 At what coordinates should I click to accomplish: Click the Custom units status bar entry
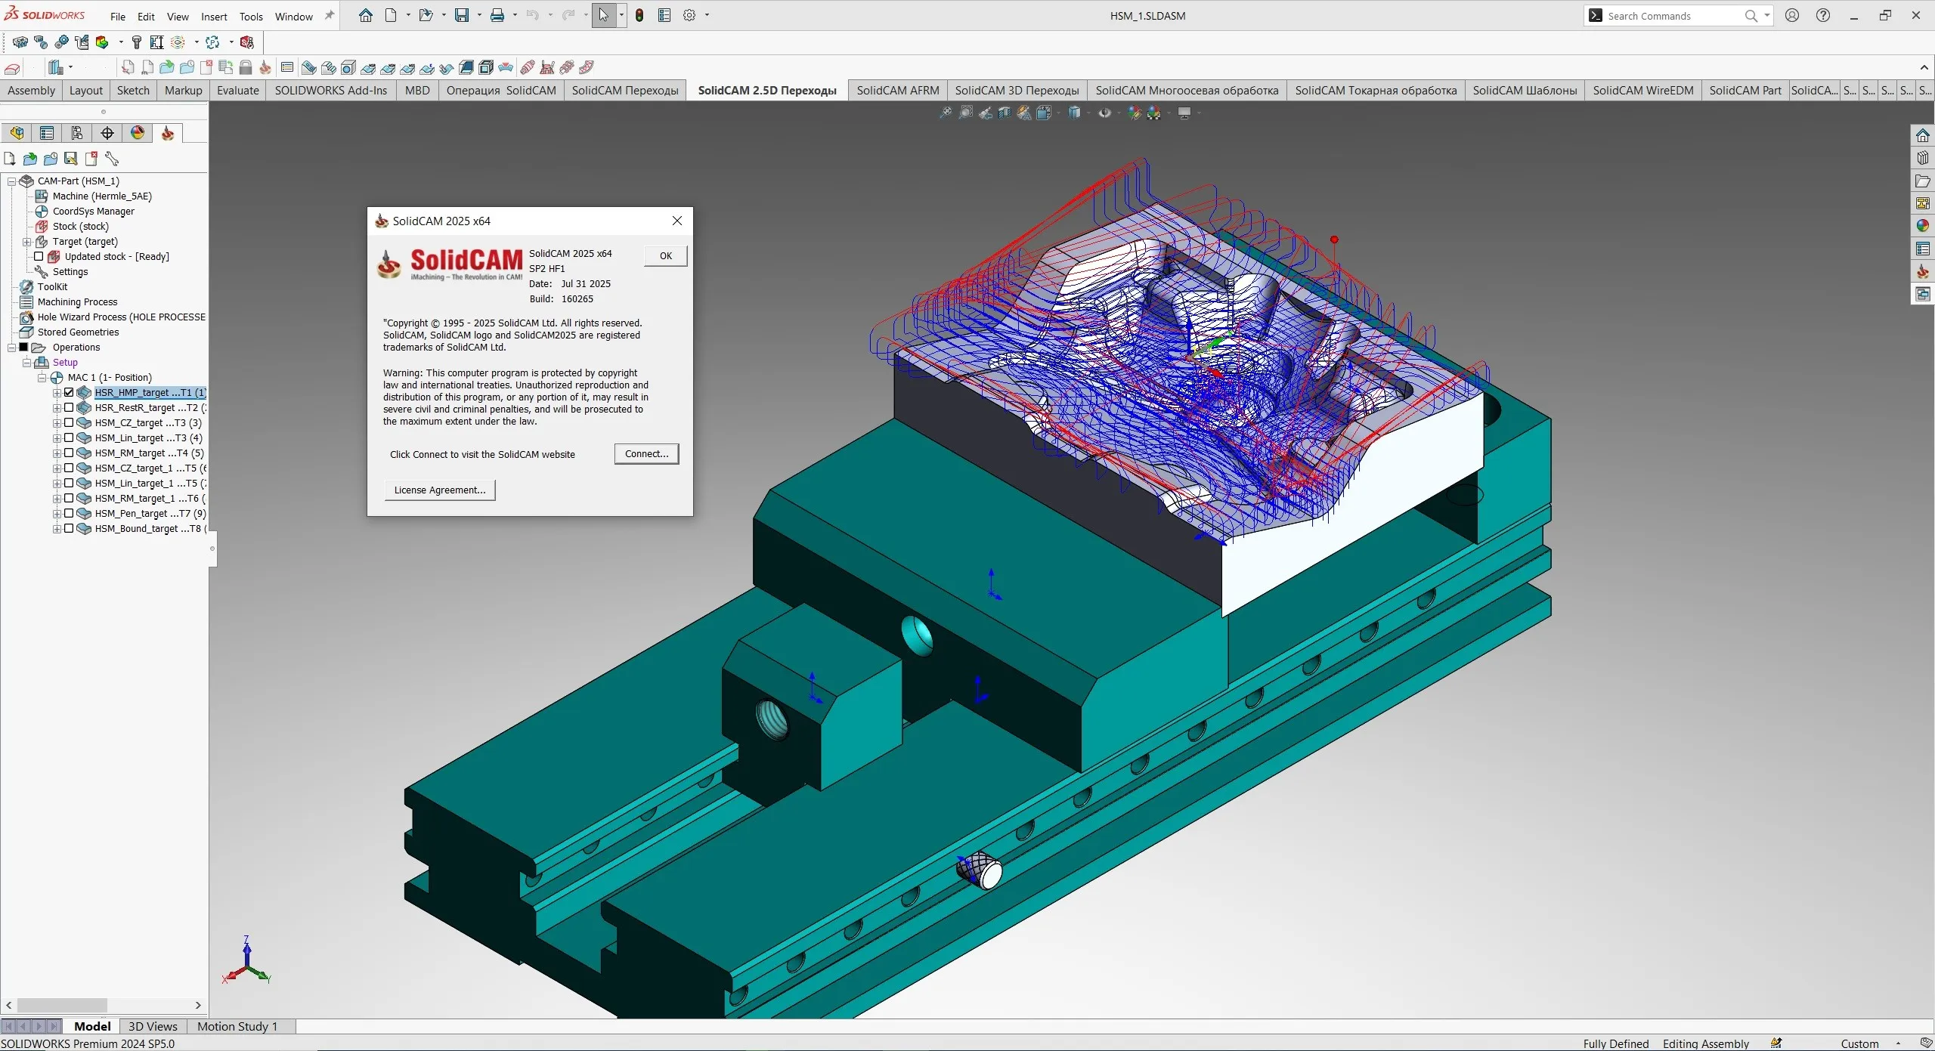click(1859, 1043)
